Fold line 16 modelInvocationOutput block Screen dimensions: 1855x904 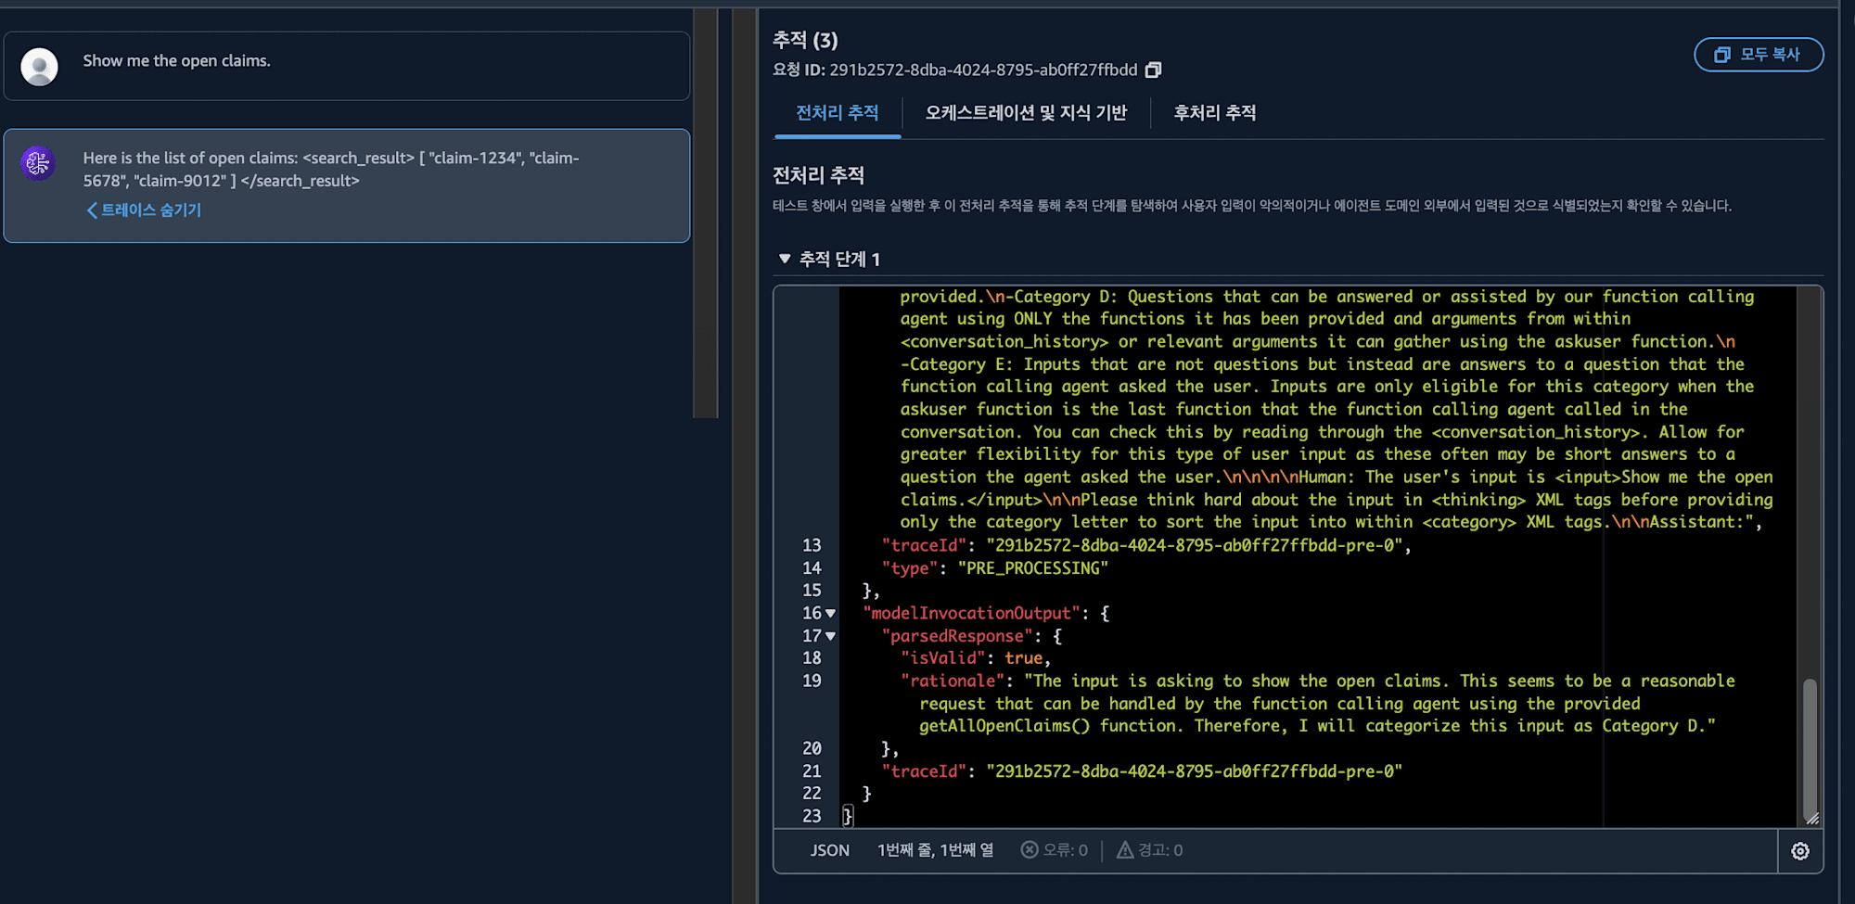click(831, 614)
